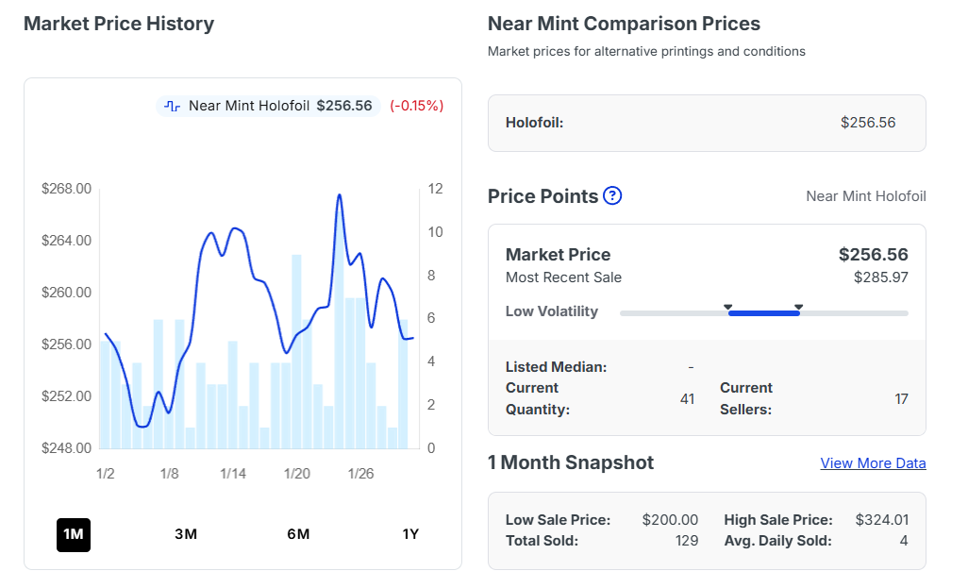
Task: Click the Price Points help question-mark icon
Action: pos(612,195)
